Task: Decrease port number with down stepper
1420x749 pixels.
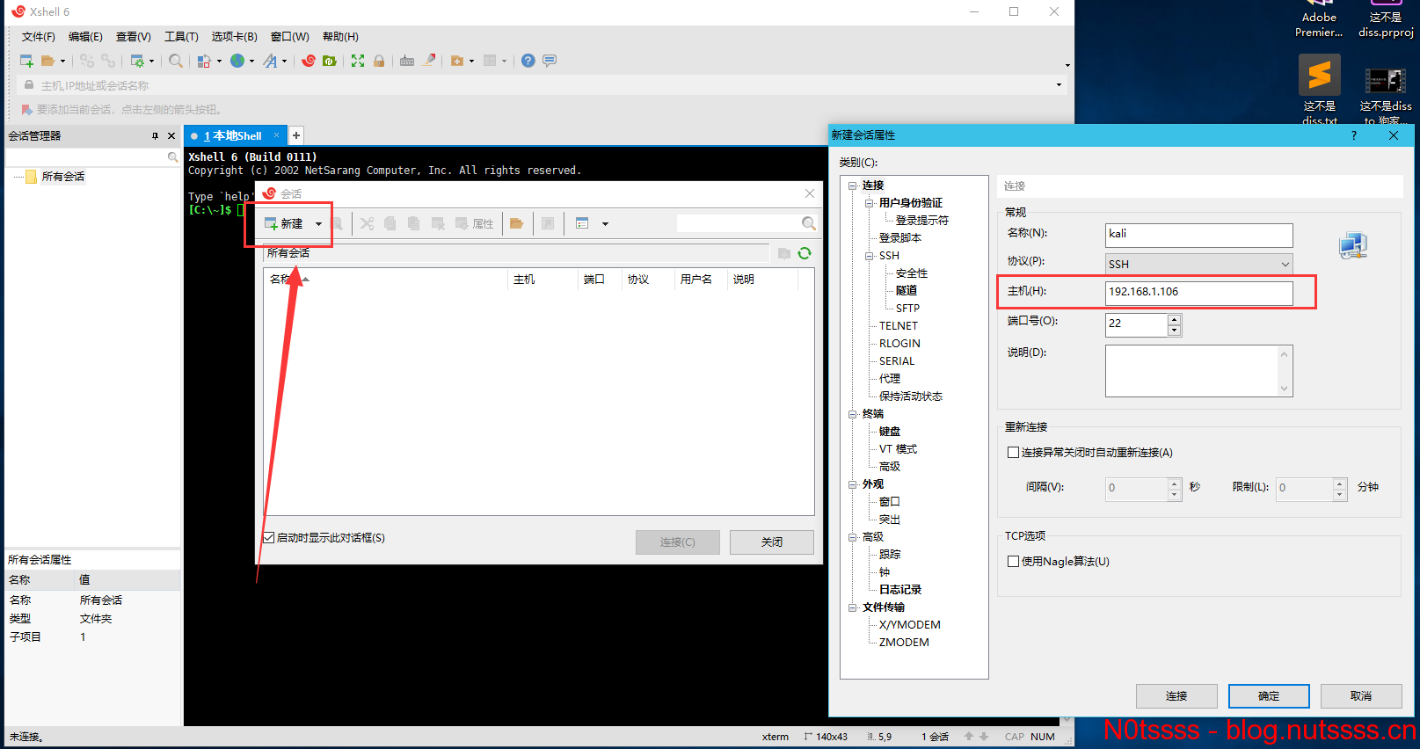Action: click(x=1175, y=331)
